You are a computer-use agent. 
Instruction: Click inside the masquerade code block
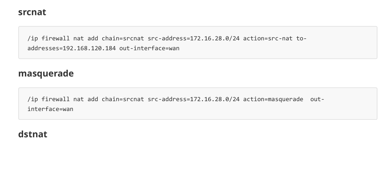coord(198,104)
